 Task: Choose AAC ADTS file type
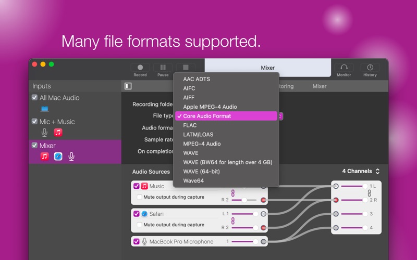point(226,79)
